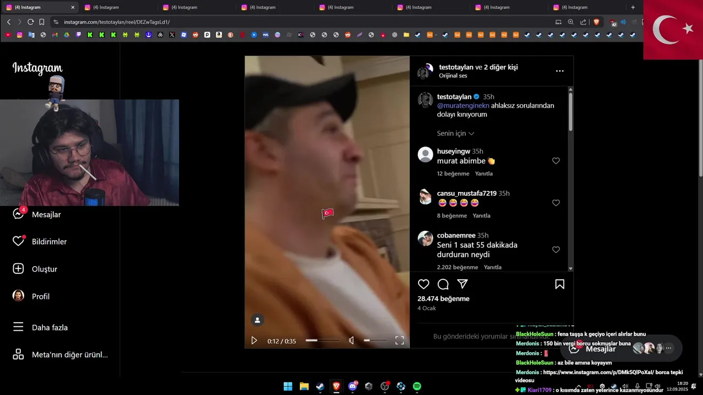This screenshot has width=703, height=395.
Task: Show tagged people icon on video
Action: pos(257,320)
